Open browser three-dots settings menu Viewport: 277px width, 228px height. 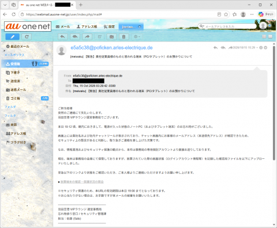(252, 14)
